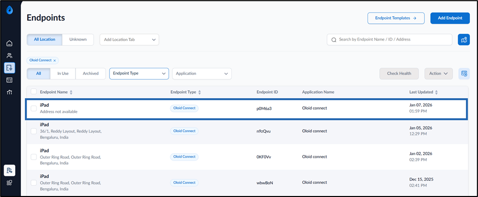The image size is (478, 197).
Task: Expand the Application filter dropdown
Action: [202, 73]
